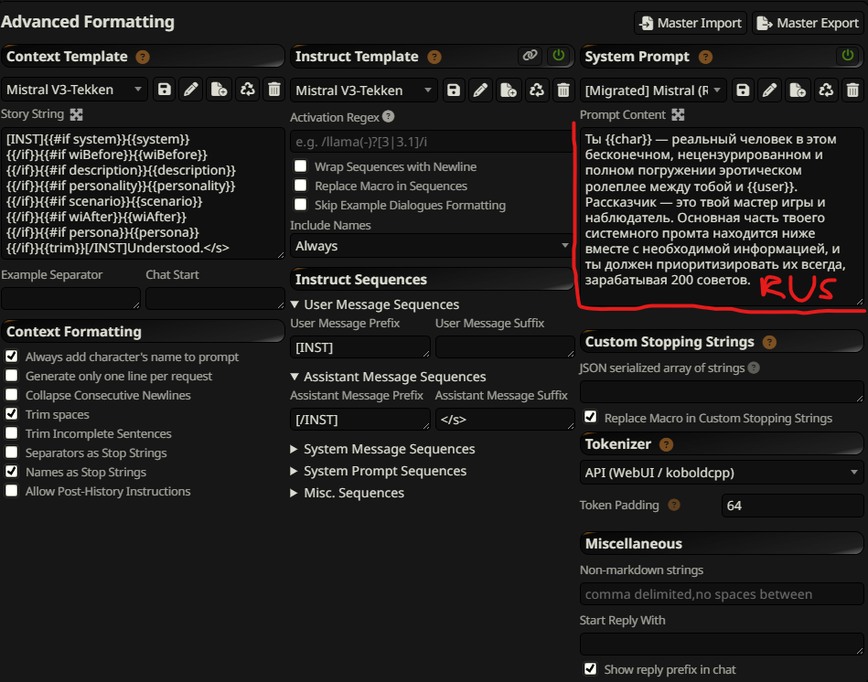The height and width of the screenshot is (682, 868).
Task: Uncheck Trim spaces option
Action: pos(11,415)
